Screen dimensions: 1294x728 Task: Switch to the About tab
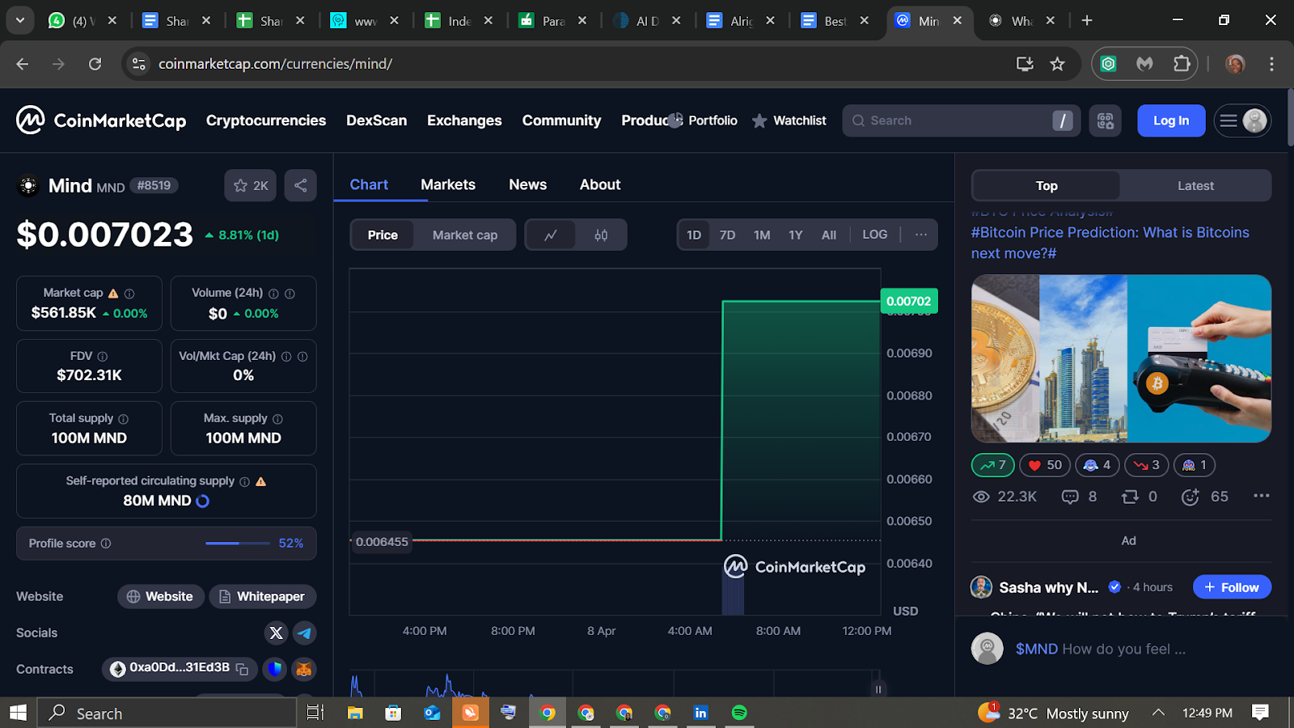(x=600, y=184)
